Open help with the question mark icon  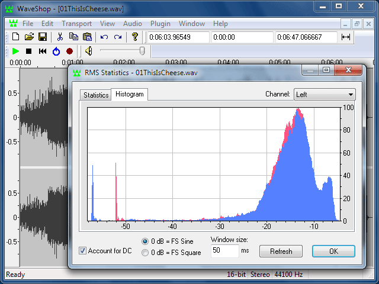tap(135, 37)
